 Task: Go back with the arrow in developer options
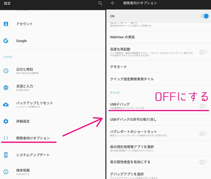113,3
